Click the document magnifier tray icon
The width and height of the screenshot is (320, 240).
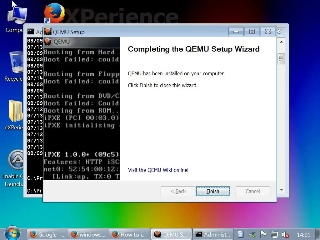(x=241, y=234)
